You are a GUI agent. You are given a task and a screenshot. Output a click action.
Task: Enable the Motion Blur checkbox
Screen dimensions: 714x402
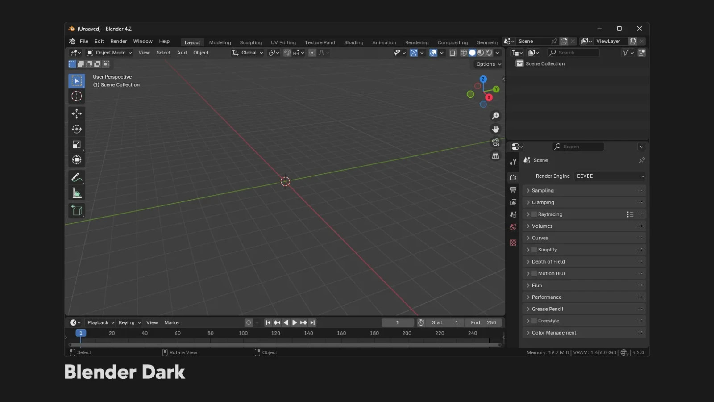(x=534, y=273)
